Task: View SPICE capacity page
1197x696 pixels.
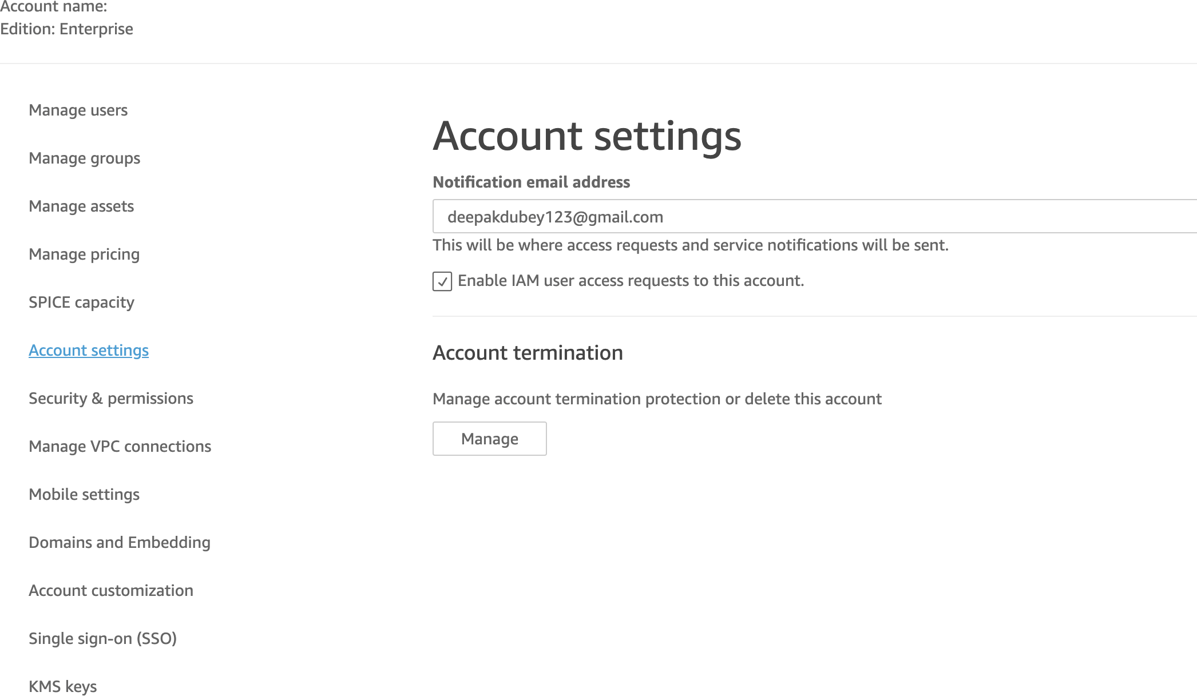Action: (81, 302)
